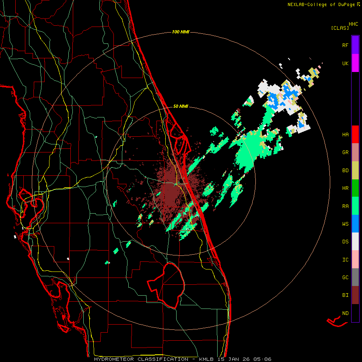Click the 'GC' legend label
Image resolution: width=362 pixels, height=362 pixels.
point(345,278)
